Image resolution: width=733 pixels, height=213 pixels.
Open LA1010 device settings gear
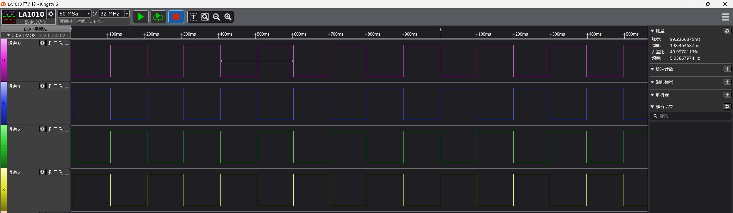pyautogui.click(x=51, y=14)
